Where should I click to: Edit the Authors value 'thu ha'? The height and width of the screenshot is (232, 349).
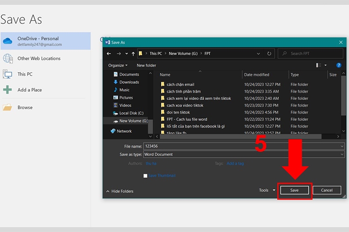click(x=151, y=163)
